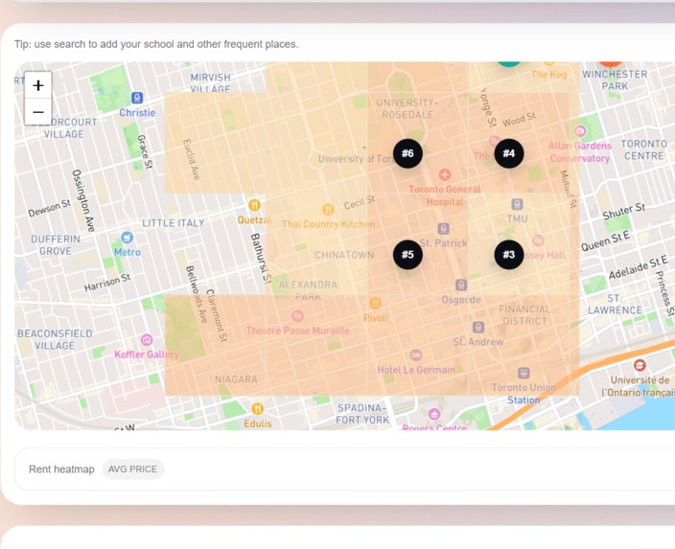Viewport: 675px width, 549px height.
Task: Click the St. Patrick station icon
Action: [x=443, y=228]
